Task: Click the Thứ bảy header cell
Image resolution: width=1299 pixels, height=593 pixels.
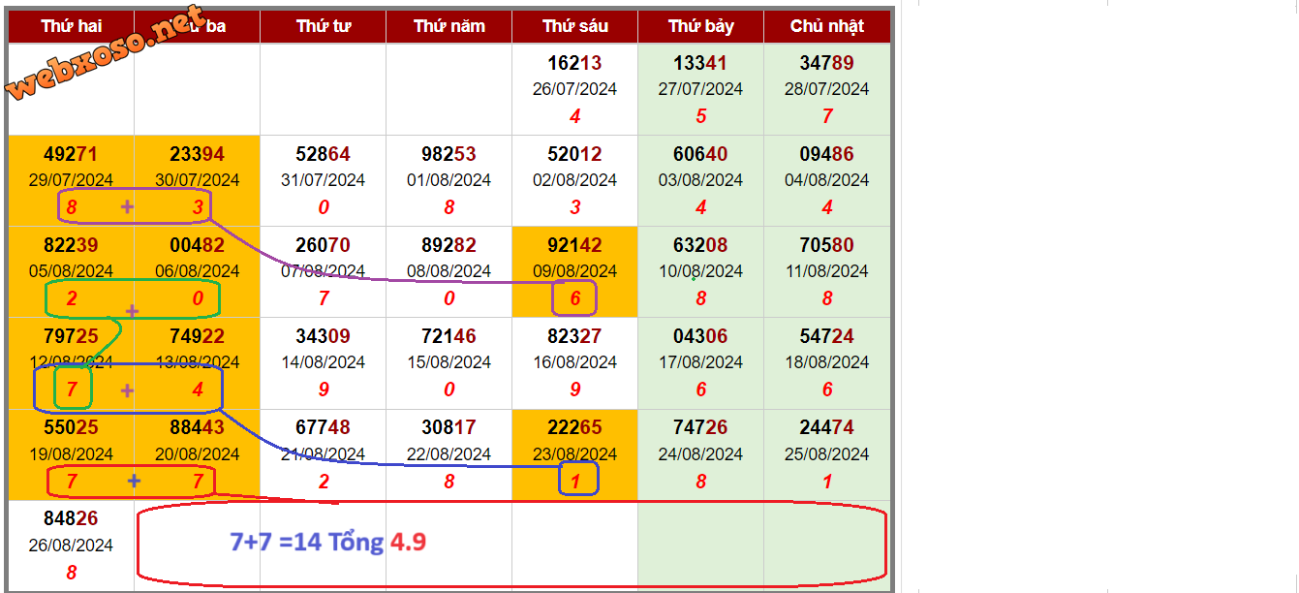Action: (x=700, y=26)
